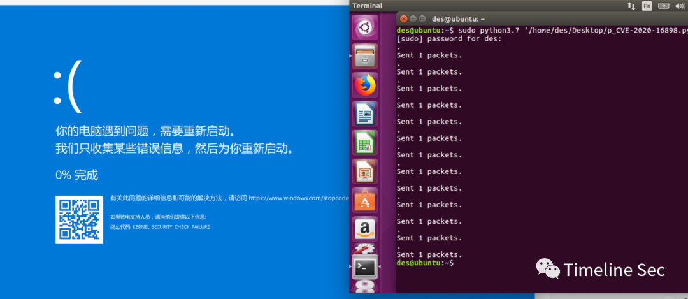Viewport: 688px width, 299px height.
Task: Open the En keyboard input menu
Action: 647,6
